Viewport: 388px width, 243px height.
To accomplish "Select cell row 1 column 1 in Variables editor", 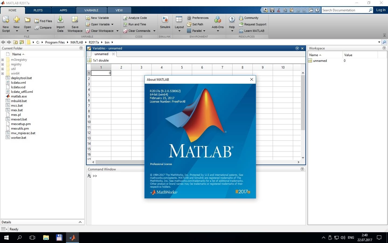I will point(101,73).
